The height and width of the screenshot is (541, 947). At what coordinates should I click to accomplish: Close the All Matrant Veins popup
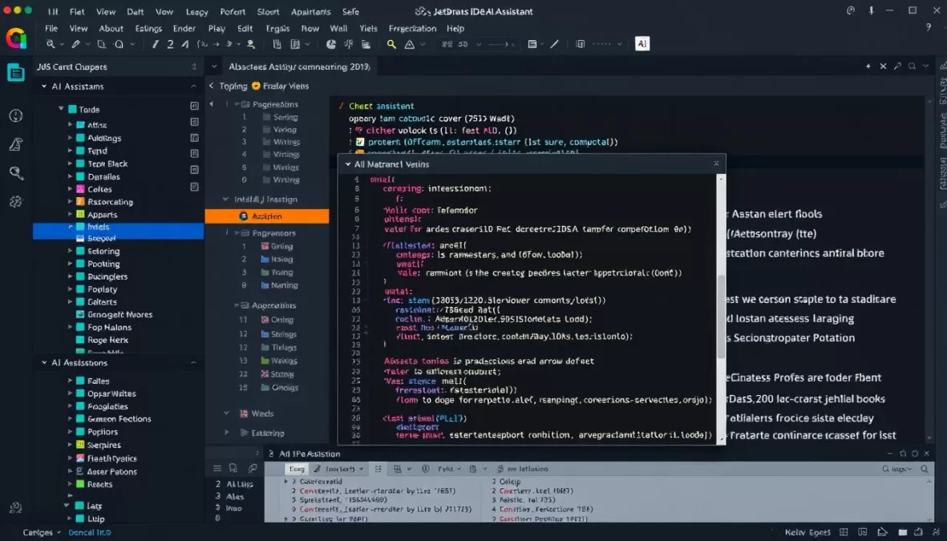[716, 164]
